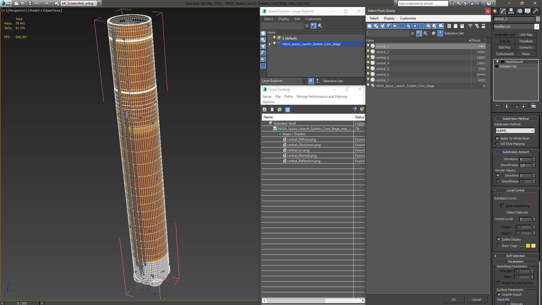The width and height of the screenshot is (542, 305).
Task: Open the Motion command panel tab
Action: (520, 11)
